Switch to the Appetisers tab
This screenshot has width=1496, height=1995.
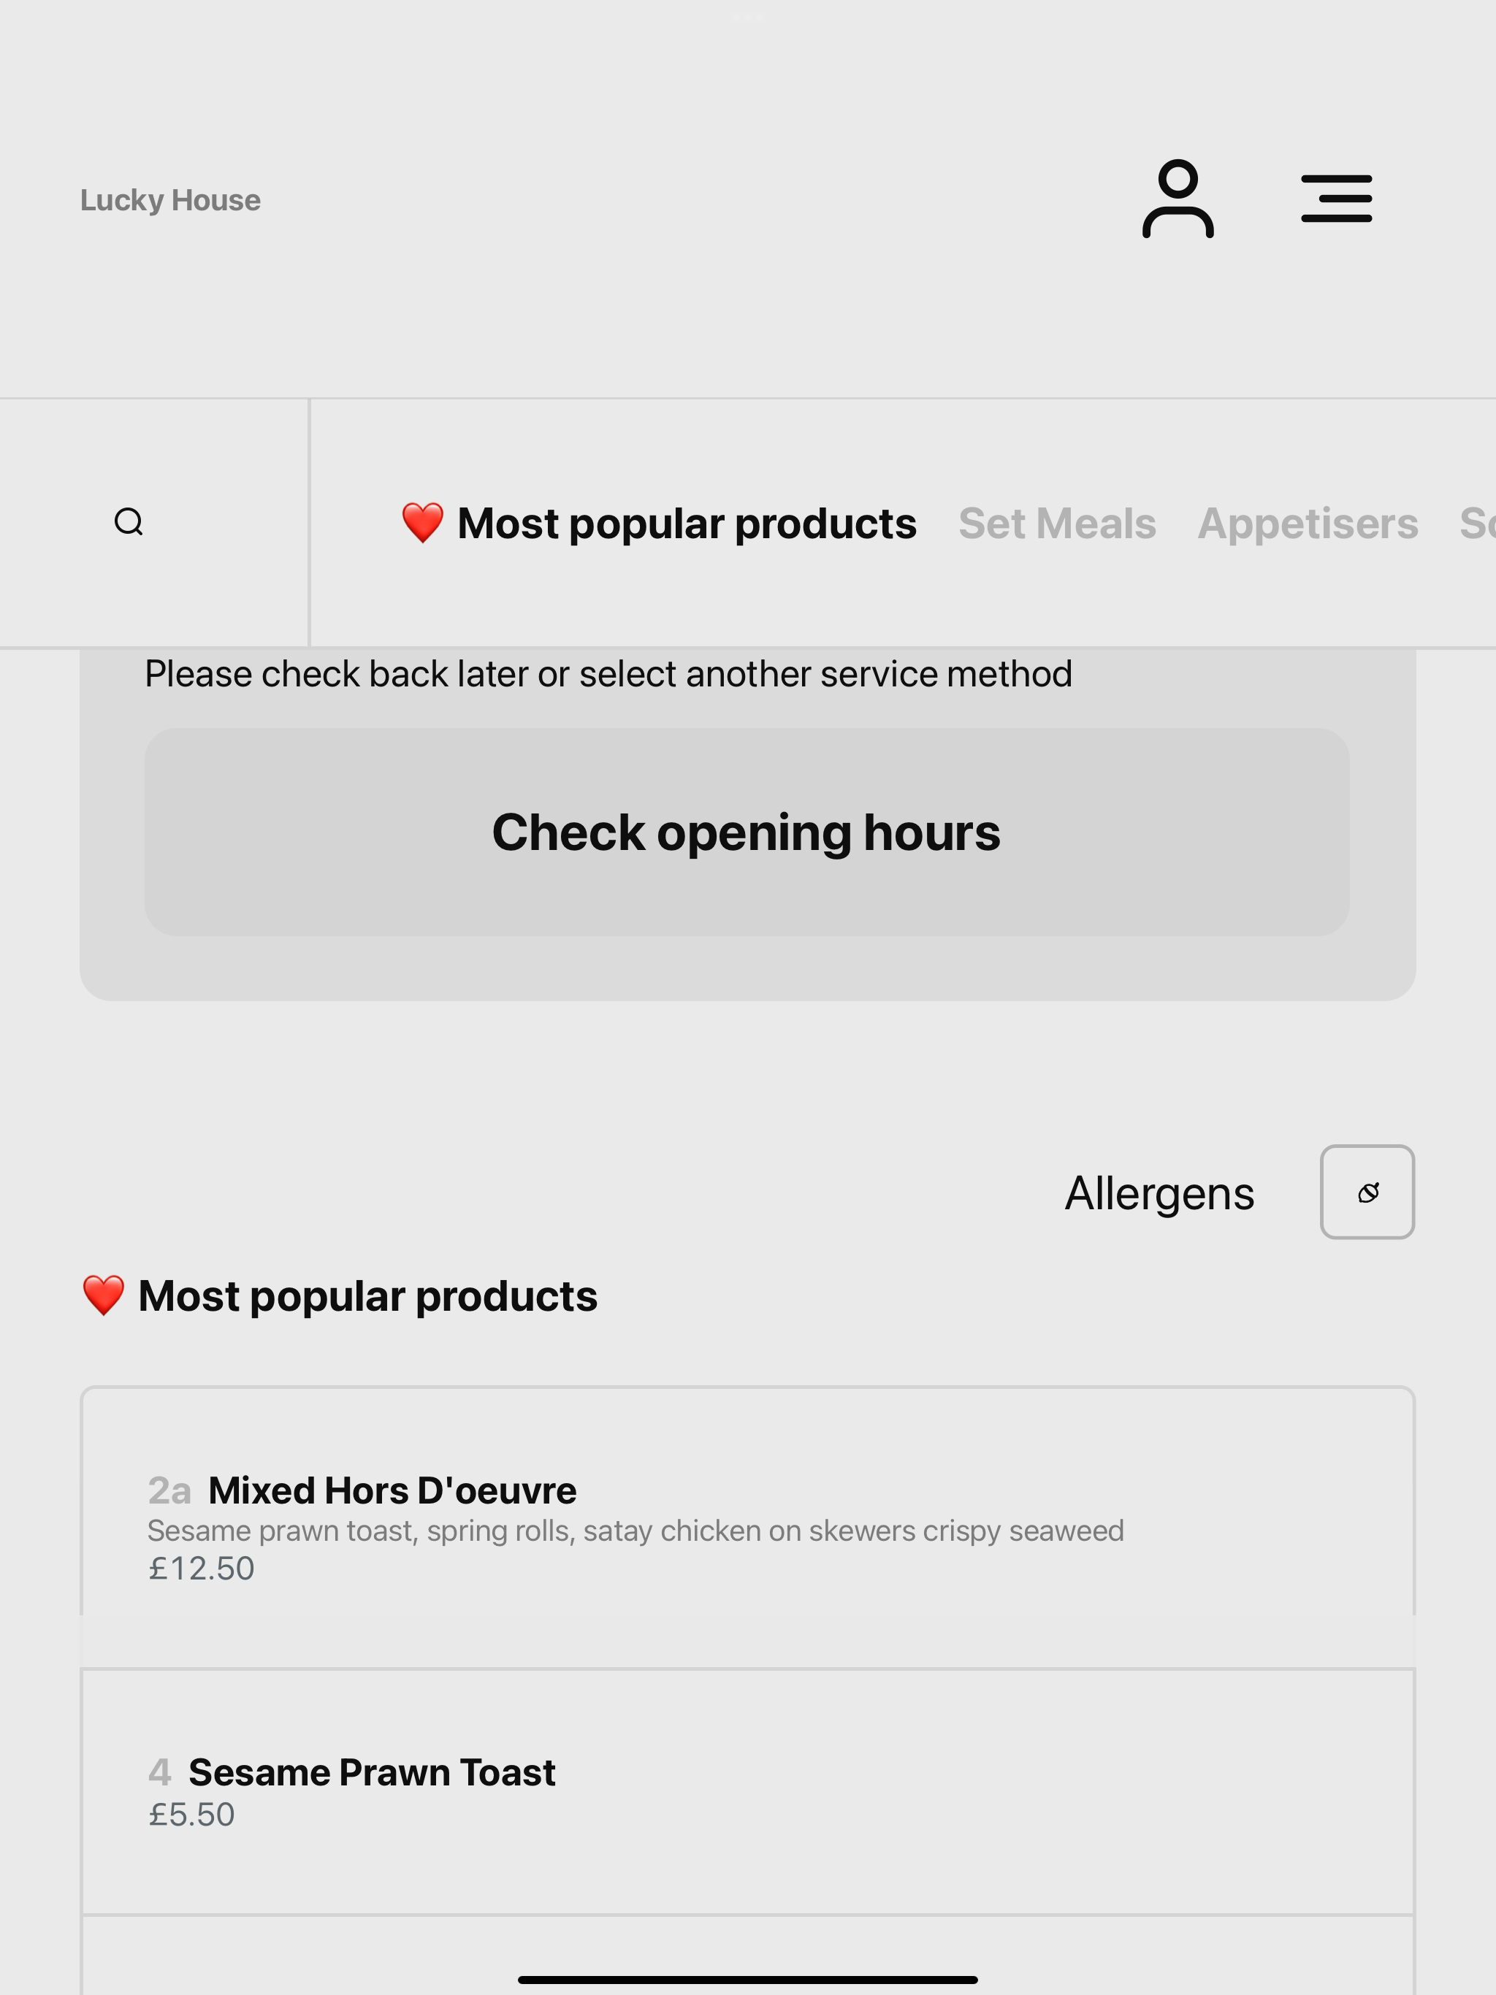(x=1308, y=523)
